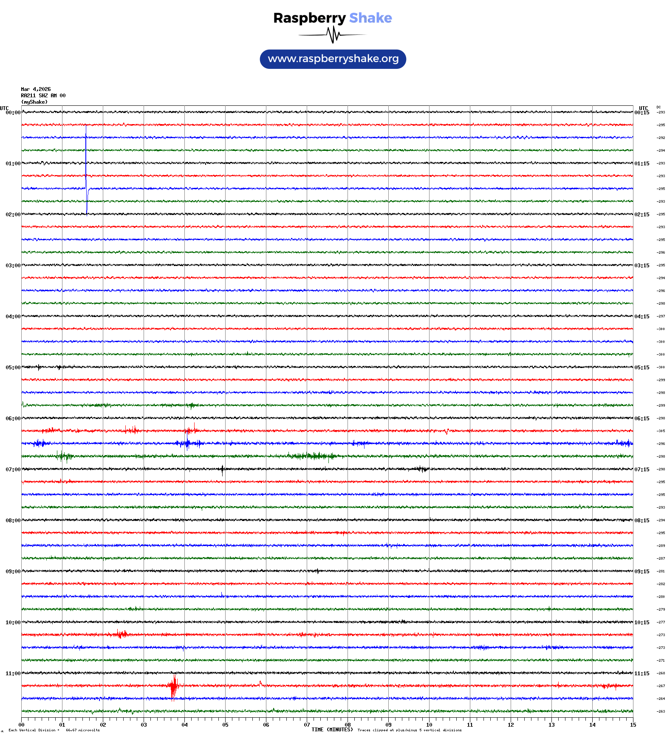Click the RA211 SHZ AM 00 station label
This screenshot has width=667, height=736.
point(43,96)
